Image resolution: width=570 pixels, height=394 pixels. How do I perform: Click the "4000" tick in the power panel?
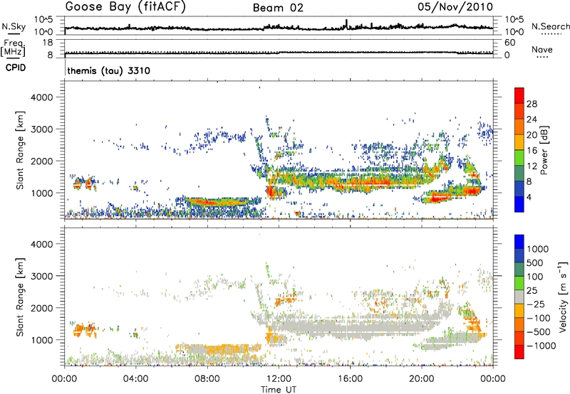(41, 97)
